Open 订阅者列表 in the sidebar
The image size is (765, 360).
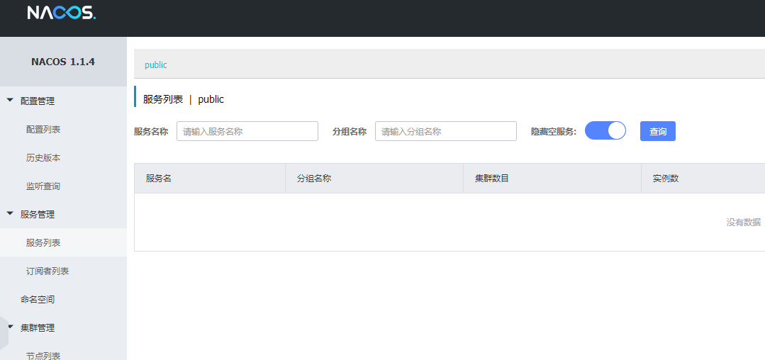pos(48,271)
